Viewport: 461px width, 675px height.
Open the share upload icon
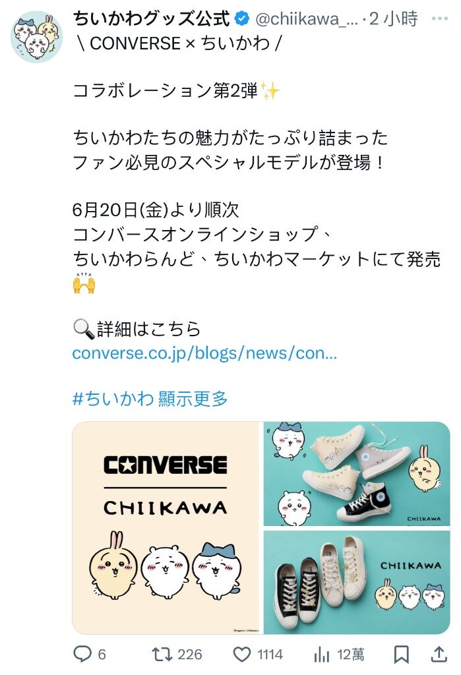439,654
